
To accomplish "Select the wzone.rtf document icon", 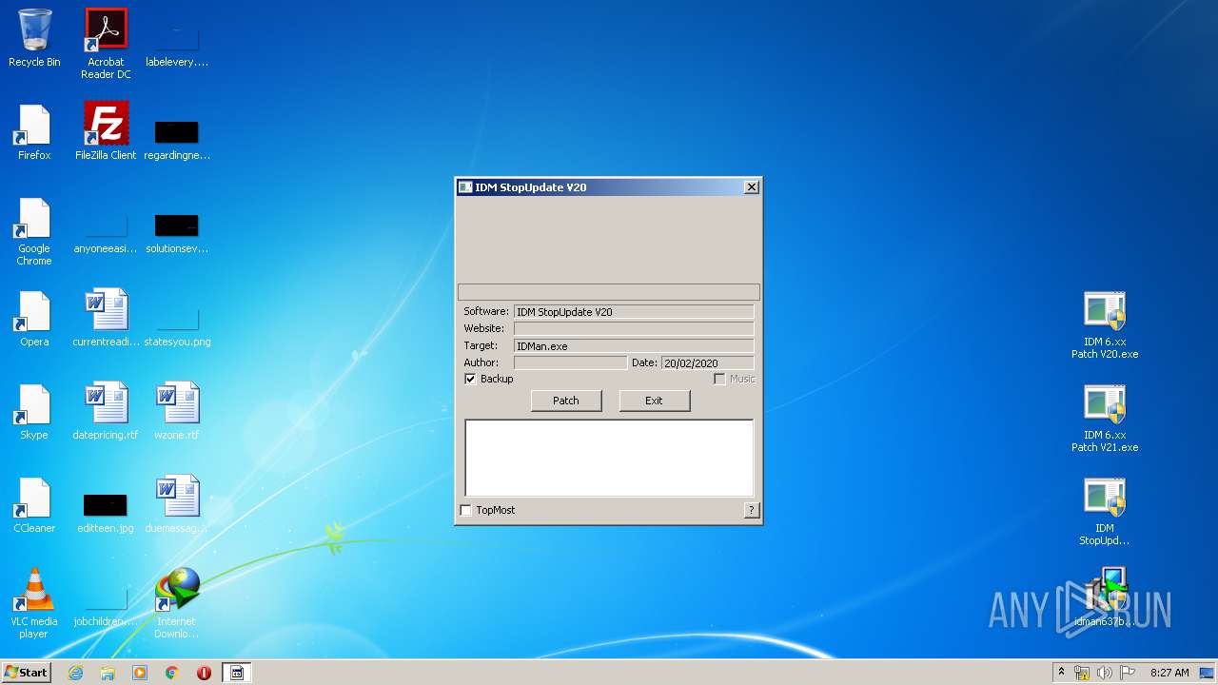I will tap(177, 412).
